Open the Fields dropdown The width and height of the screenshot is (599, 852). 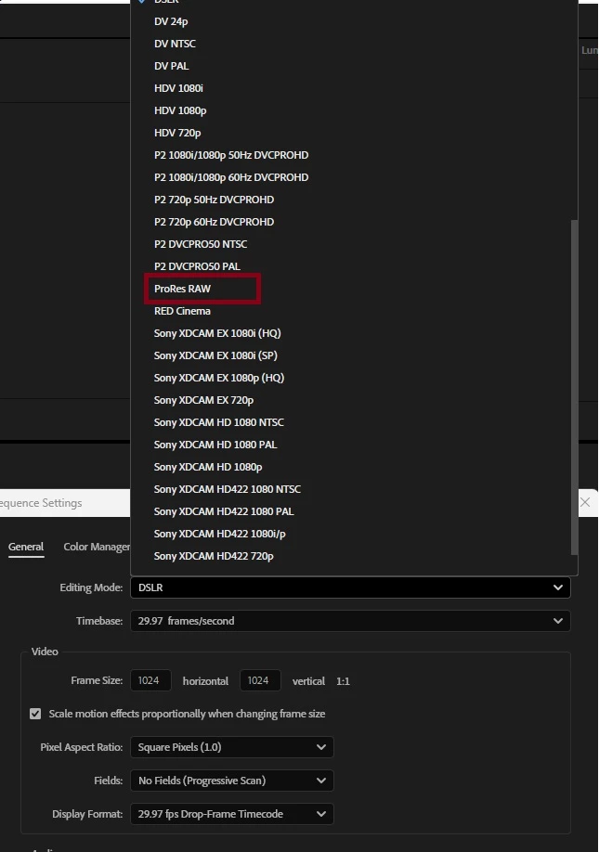click(232, 781)
